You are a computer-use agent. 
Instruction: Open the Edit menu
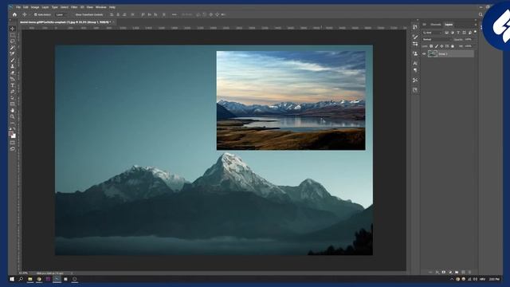(x=25, y=7)
